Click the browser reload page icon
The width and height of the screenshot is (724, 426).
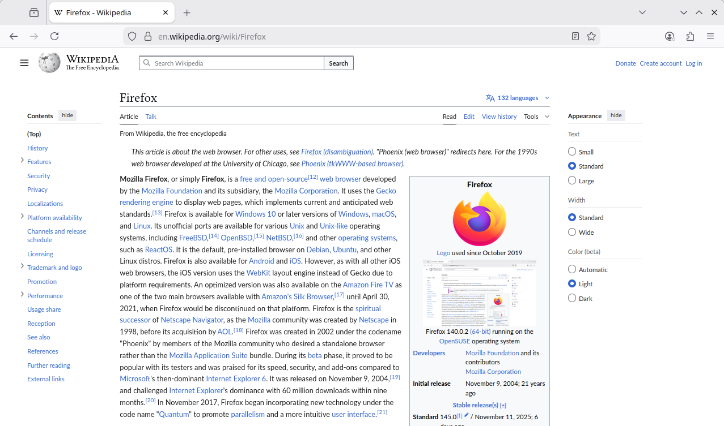tap(54, 36)
